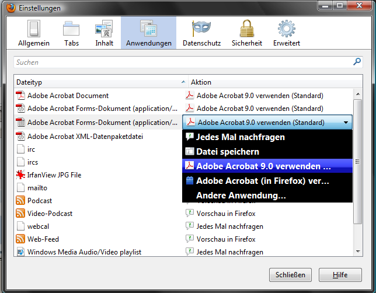This screenshot has width=376, height=293.
Task: Click Vorschau in Firefox action for Web-Feed
Action: pos(221,239)
